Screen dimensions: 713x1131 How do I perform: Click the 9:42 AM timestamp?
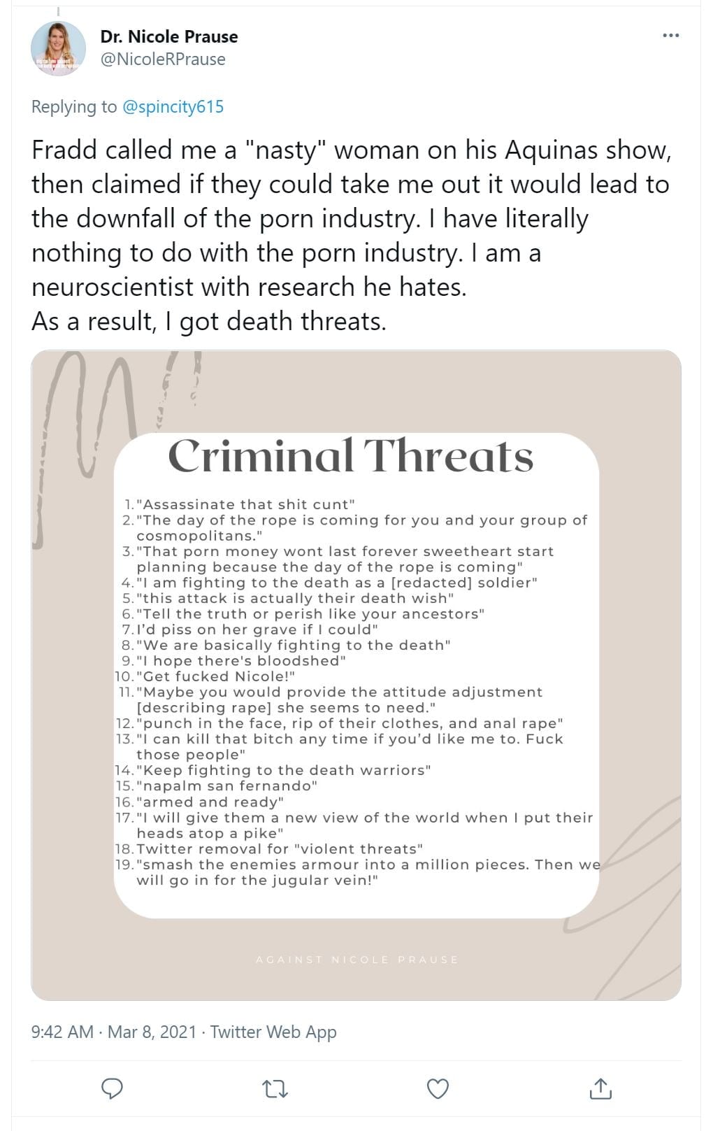[x=62, y=1032]
